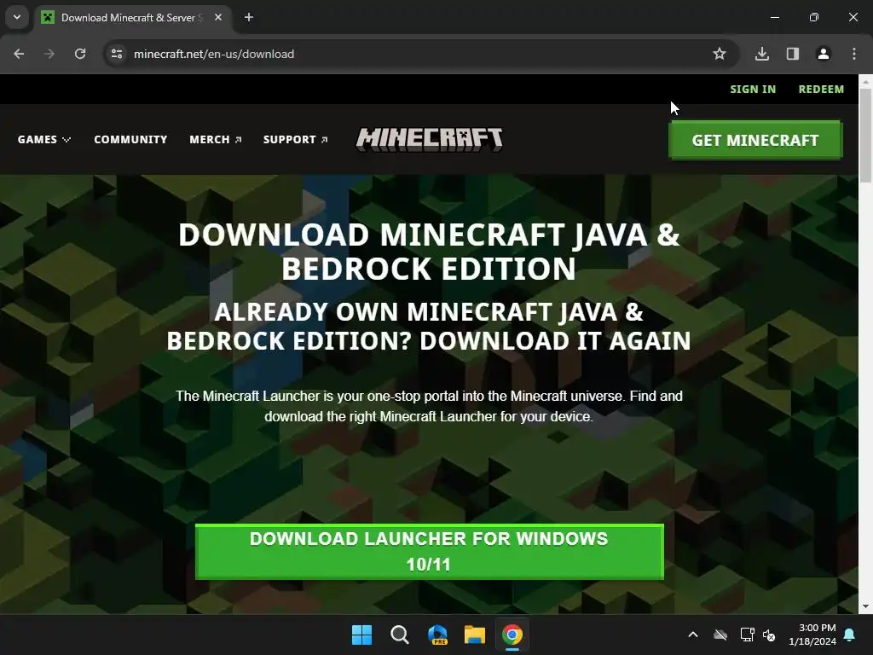Open Chrome profile icon

point(824,54)
